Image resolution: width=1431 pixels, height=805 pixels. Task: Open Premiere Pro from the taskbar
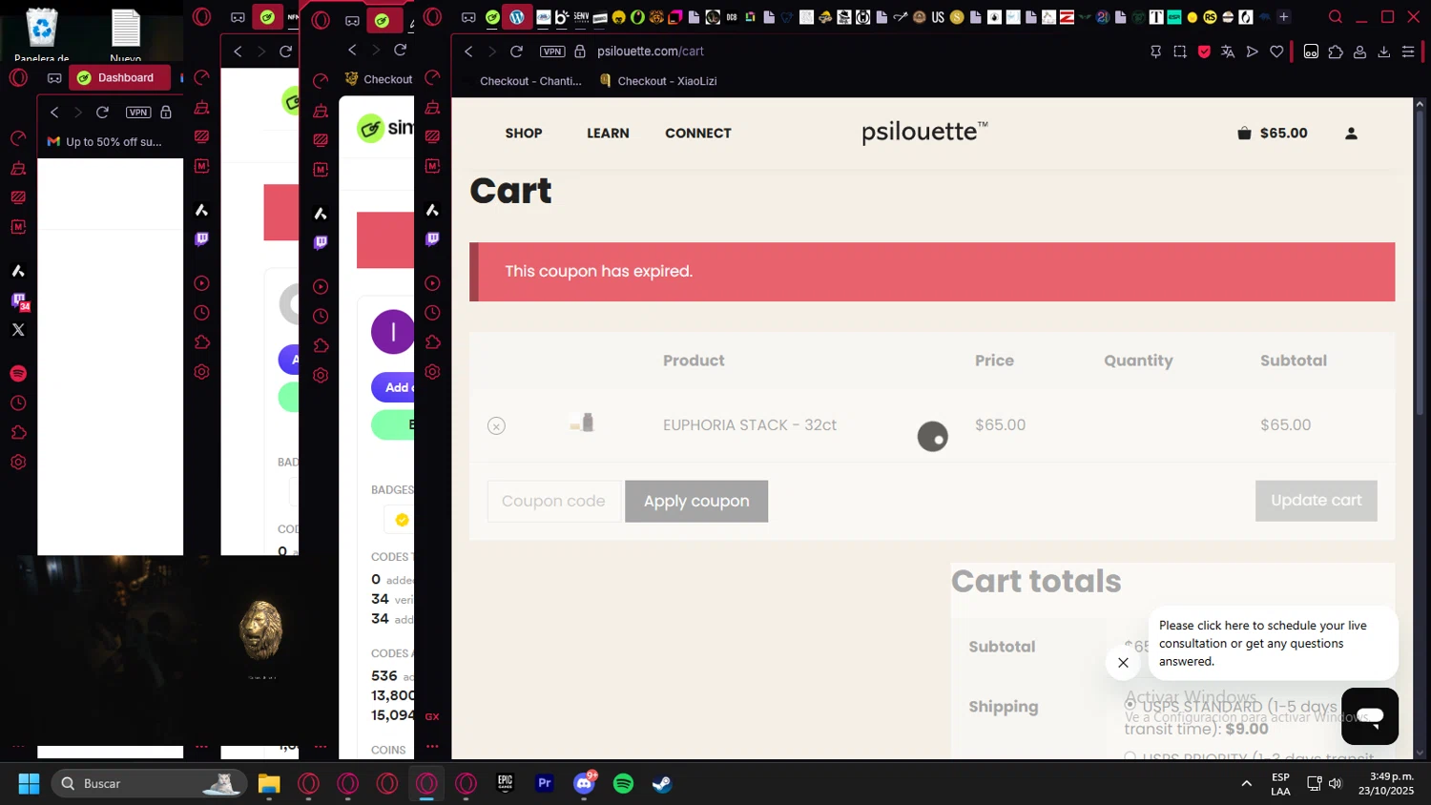(545, 784)
